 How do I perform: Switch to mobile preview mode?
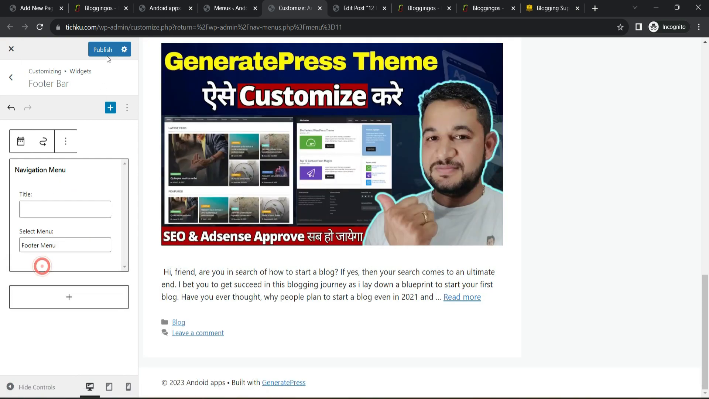click(128, 387)
